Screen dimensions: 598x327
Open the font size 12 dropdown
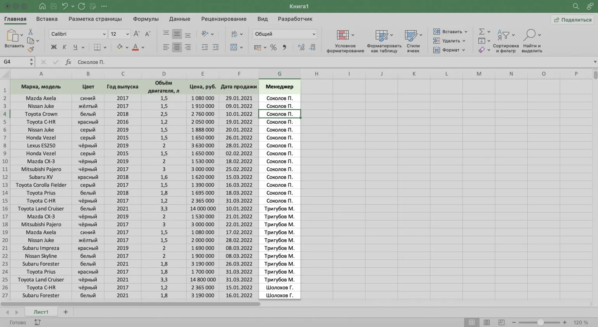(x=127, y=34)
